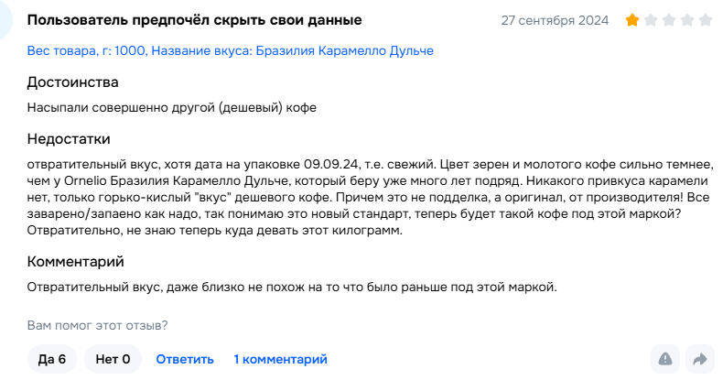Click the "Недостатки" section heading
Image resolution: width=723 pixels, height=380 pixels.
tap(69, 139)
